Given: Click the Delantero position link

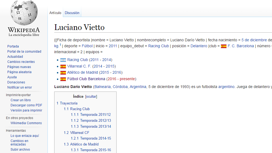Looking at the screenshot, I should click(199, 46).
